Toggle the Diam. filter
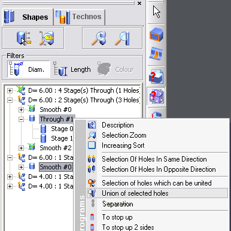 coord(29,69)
